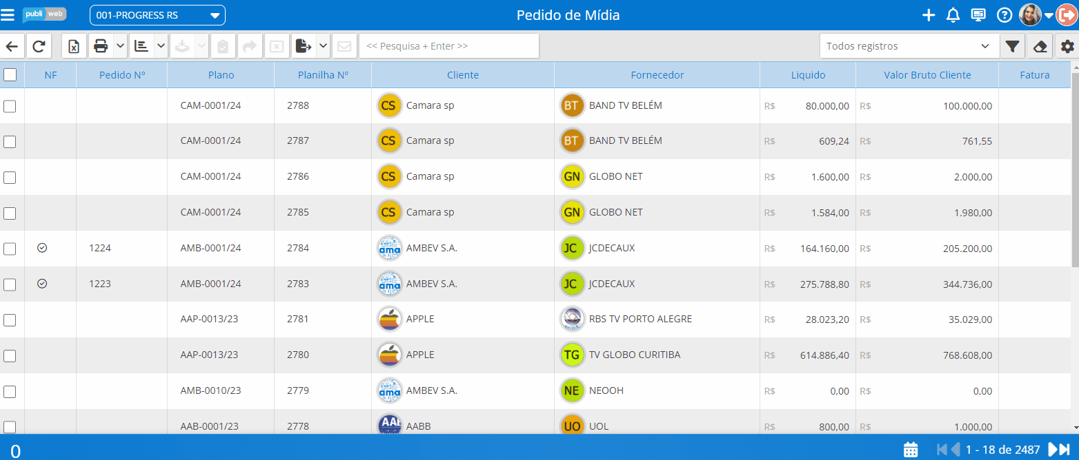Open the 001-PROGRESS RS company dropdown
The image size is (1079, 460).
[157, 15]
